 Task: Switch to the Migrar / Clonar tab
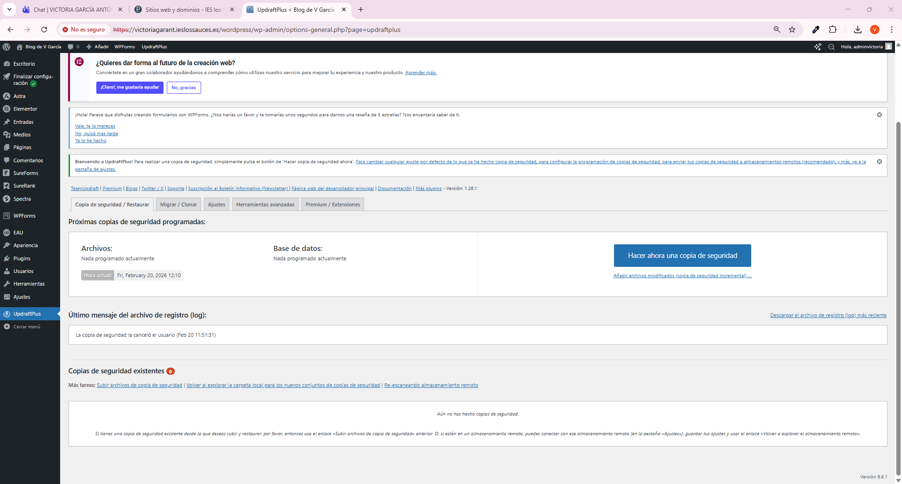[x=178, y=204]
